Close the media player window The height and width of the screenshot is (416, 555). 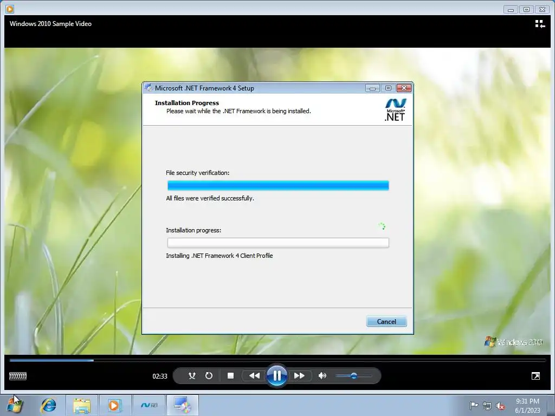(542, 10)
